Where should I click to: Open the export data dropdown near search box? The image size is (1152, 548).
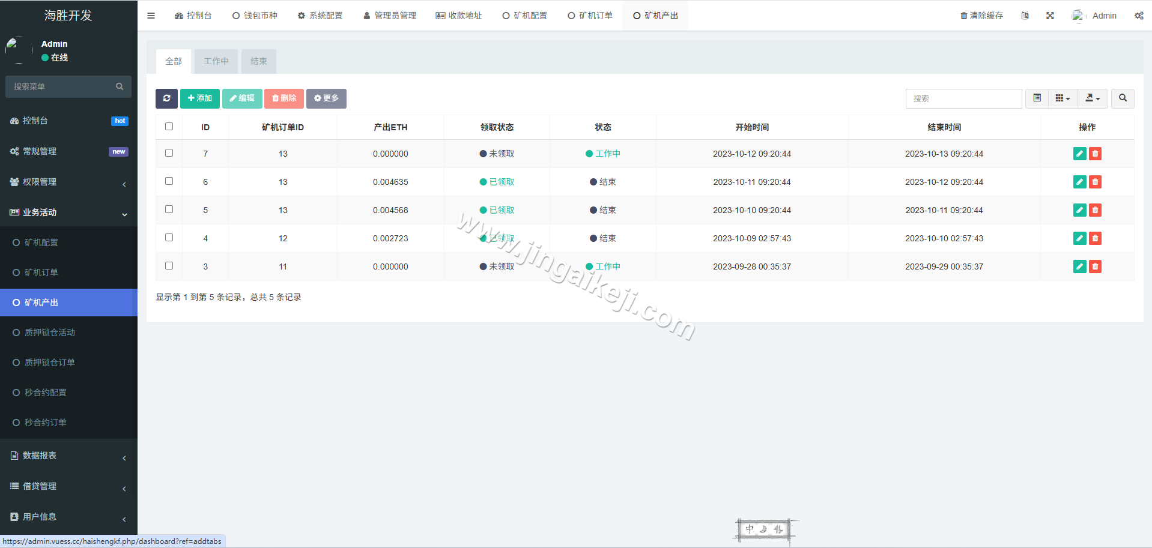[1092, 98]
